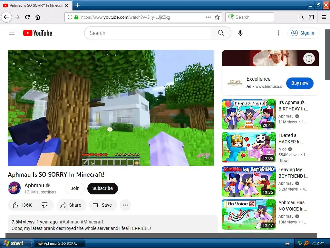Image resolution: width=330 pixels, height=248 pixels.
Task: Click Aphmau Is SO SORR taskbar item
Action: [x=60, y=243]
